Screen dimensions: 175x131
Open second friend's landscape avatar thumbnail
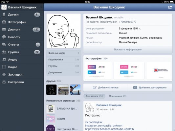pyautogui.click(x=63, y=90)
